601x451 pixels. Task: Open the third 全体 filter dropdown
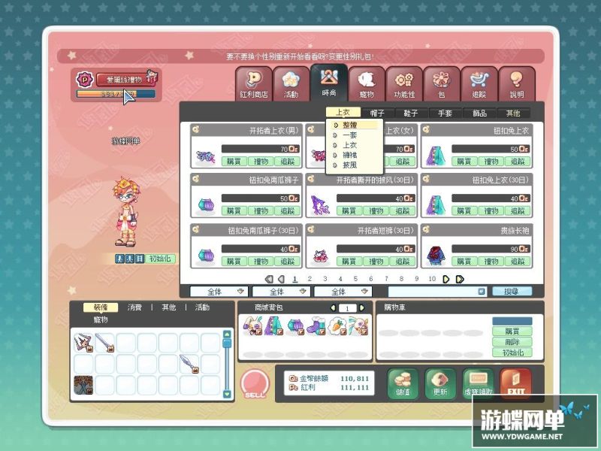coord(343,292)
